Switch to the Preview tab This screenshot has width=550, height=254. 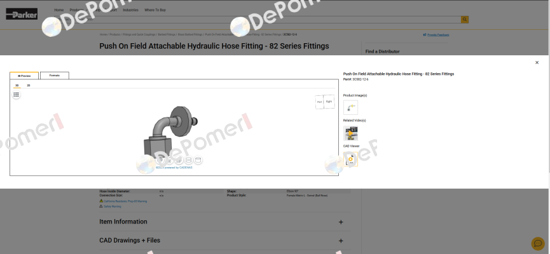[x=24, y=76]
